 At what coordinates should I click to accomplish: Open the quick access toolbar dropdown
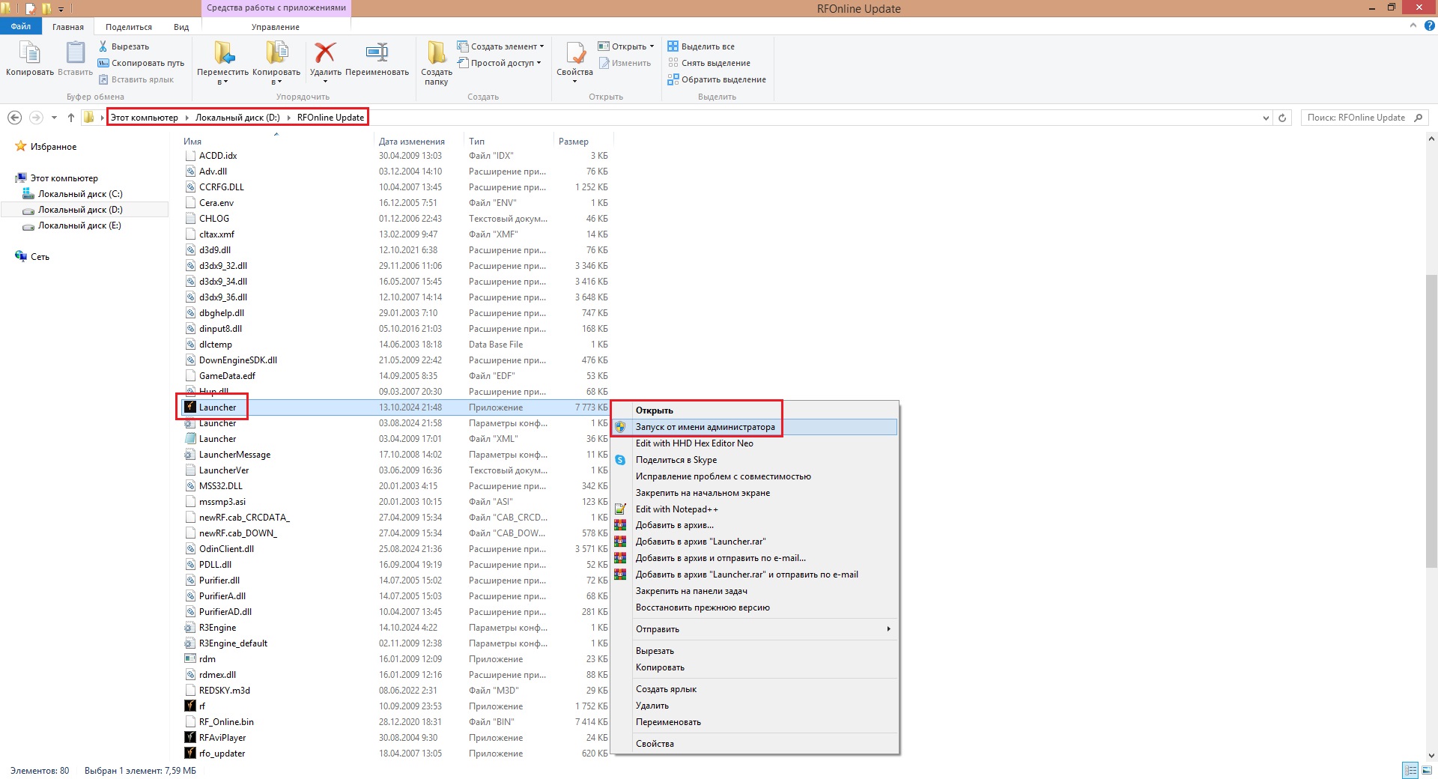click(61, 9)
